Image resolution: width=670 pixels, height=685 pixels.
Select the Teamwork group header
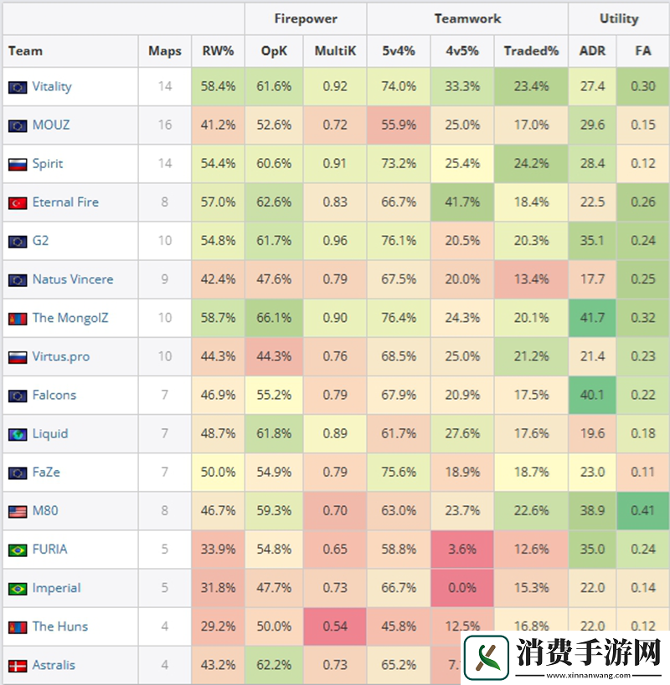pyautogui.click(x=467, y=18)
